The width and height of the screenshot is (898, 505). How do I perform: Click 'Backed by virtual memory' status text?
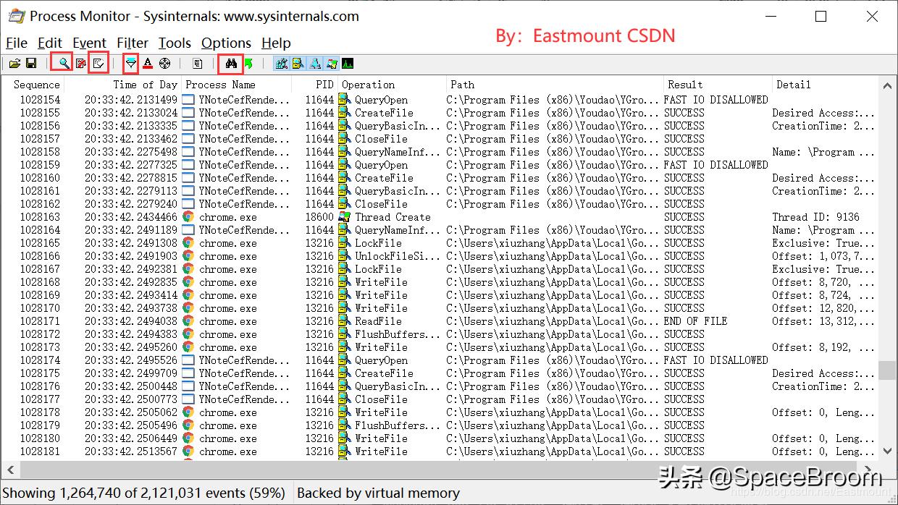(x=379, y=493)
